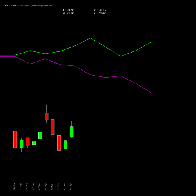The width and height of the screenshot is (196, 196).
Task: Select the red candlestick for 26 Aug
Action: point(15,139)
